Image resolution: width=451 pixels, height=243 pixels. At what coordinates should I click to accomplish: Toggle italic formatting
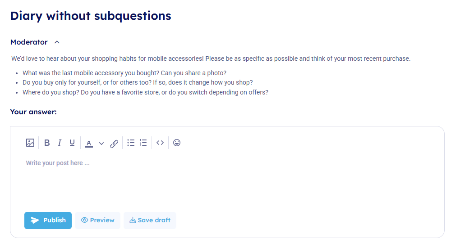pyautogui.click(x=60, y=143)
